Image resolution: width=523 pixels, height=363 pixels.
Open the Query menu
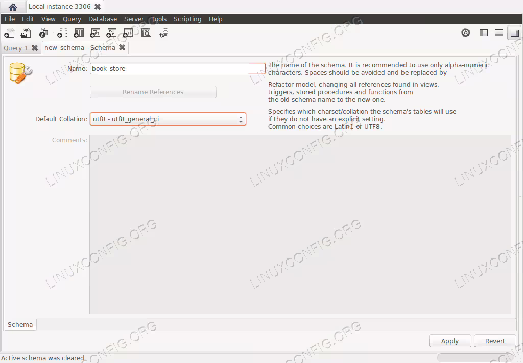click(72, 19)
